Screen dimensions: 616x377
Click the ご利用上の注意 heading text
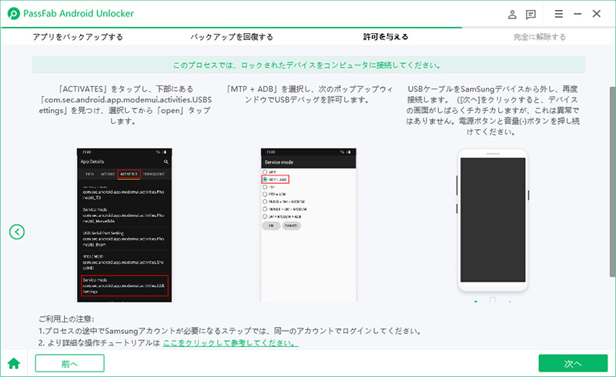pos(66,319)
